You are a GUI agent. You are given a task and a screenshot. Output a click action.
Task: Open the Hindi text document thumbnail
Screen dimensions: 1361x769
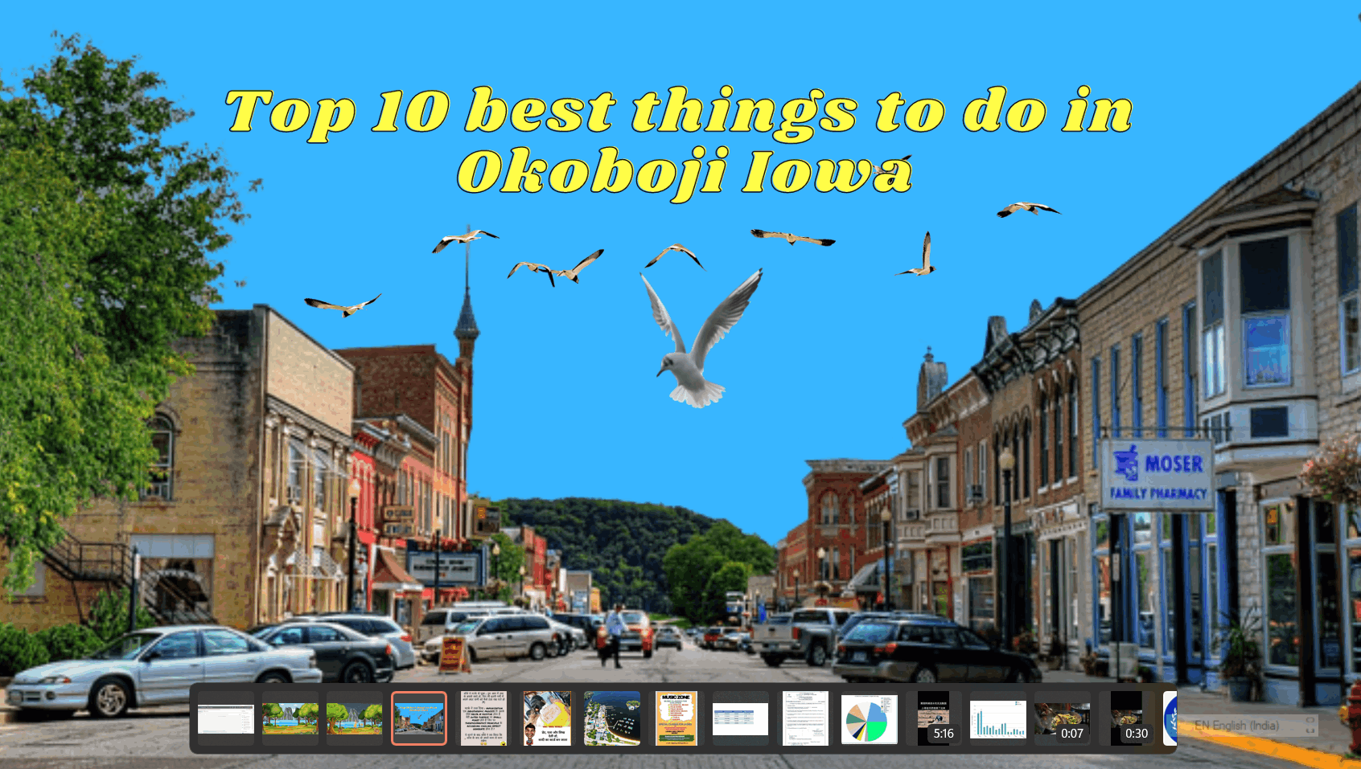coord(483,718)
